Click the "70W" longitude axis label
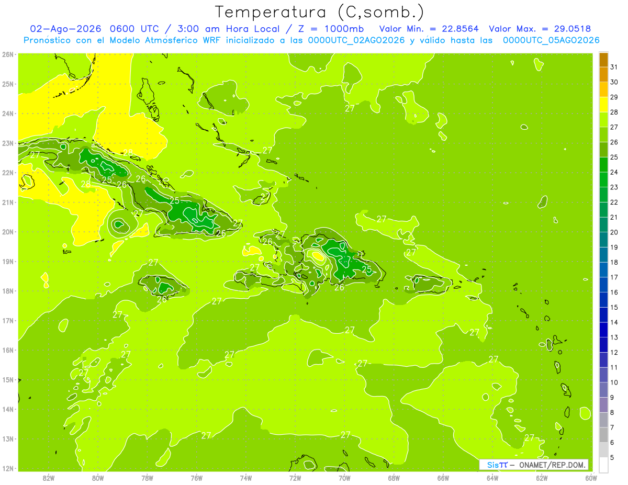This screenshot has width=628, height=485. pos(344,478)
